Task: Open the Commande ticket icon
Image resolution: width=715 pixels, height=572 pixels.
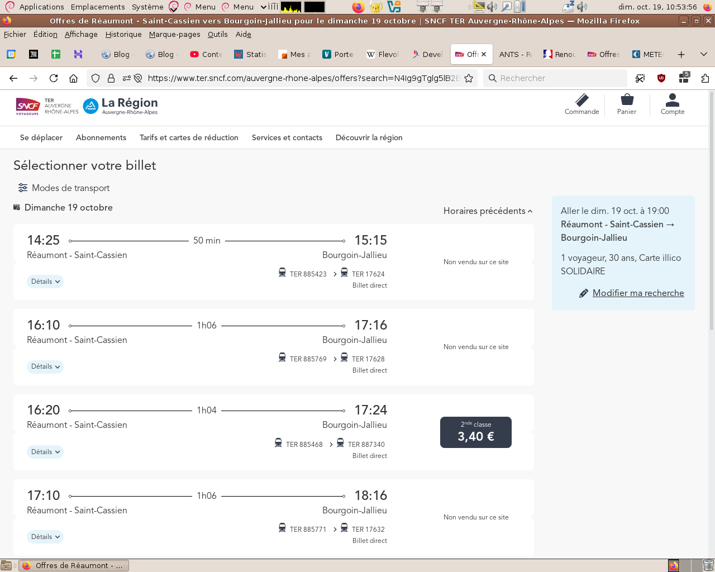Action: (581, 104)
